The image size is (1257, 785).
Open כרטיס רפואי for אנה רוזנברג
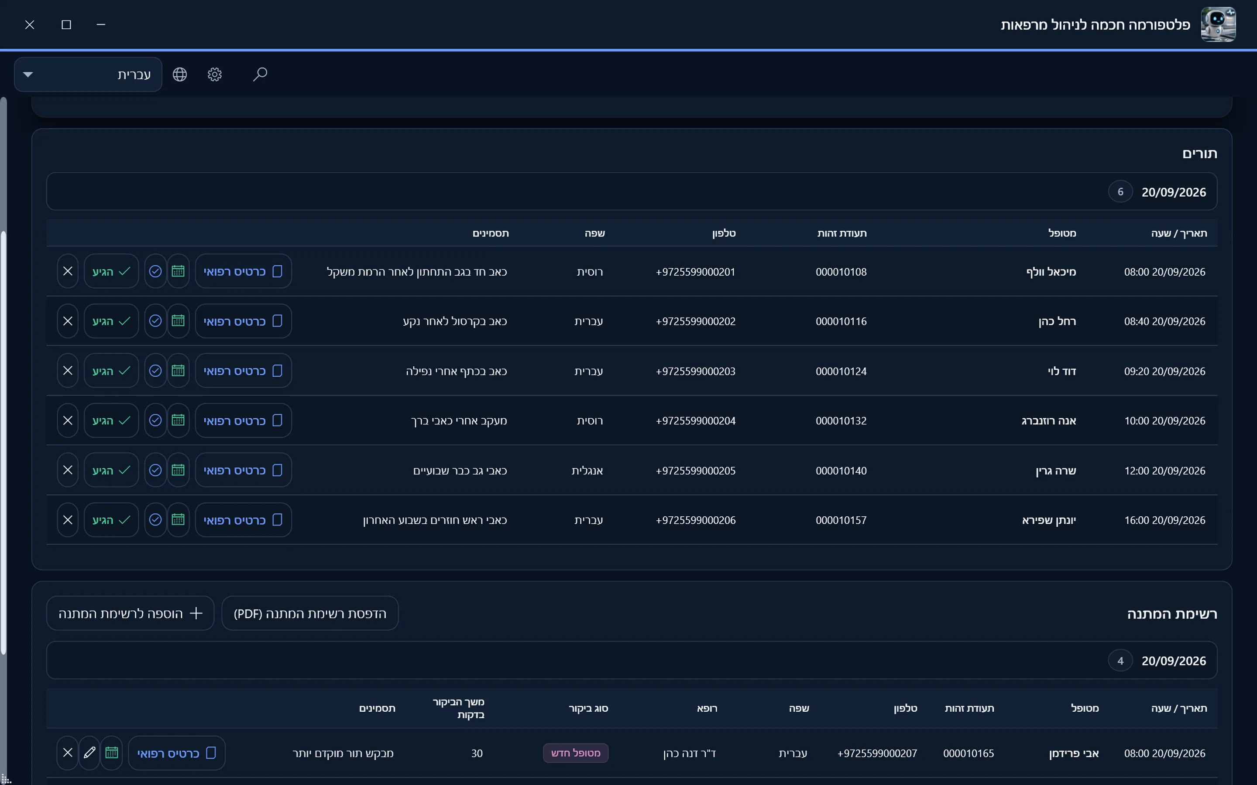(243, 420)
